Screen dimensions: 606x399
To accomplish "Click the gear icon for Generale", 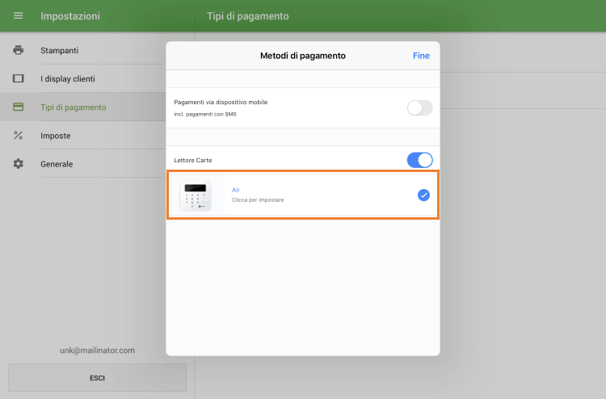I will point(18,164).
